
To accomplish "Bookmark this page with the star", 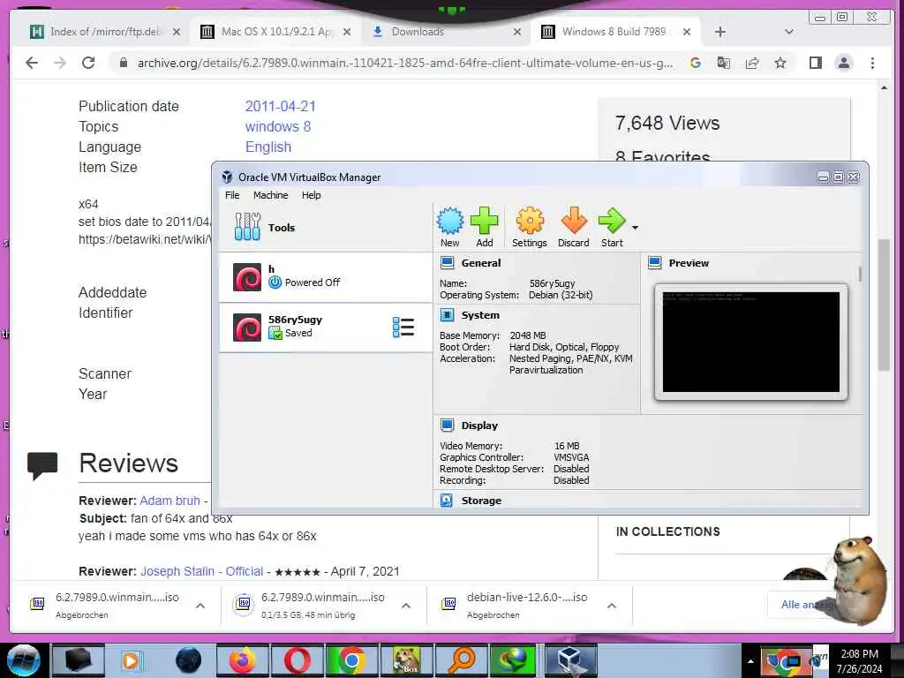I will (780, 63).
